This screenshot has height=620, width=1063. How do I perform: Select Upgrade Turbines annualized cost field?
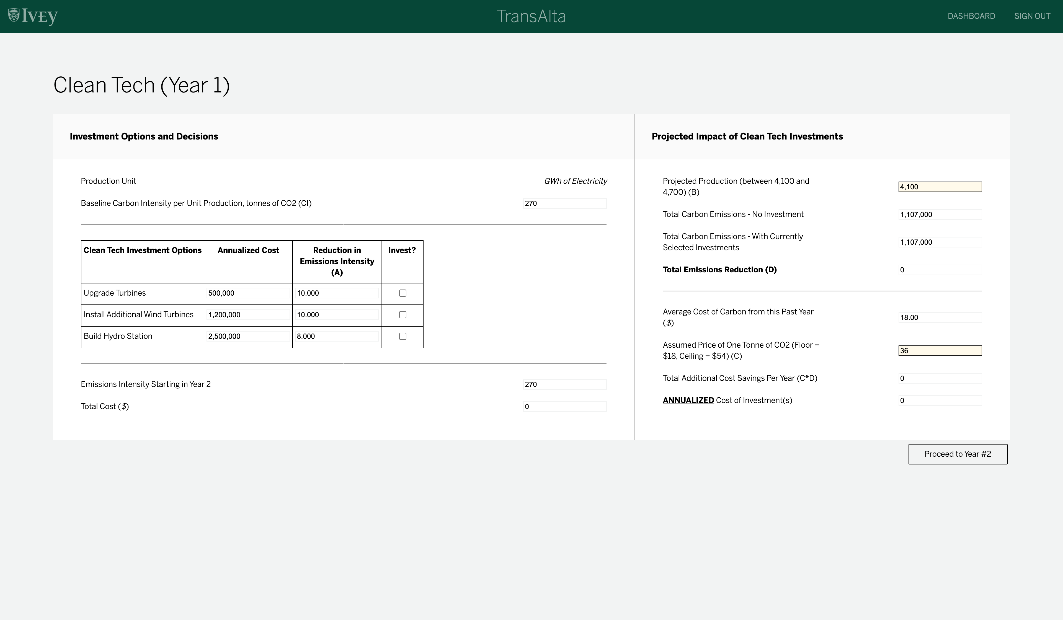[248, 293]
